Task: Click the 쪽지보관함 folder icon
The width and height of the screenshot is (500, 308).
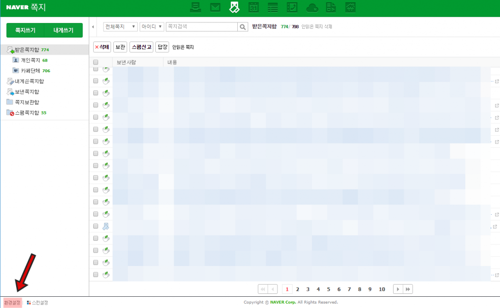Action: coord(10,102)
